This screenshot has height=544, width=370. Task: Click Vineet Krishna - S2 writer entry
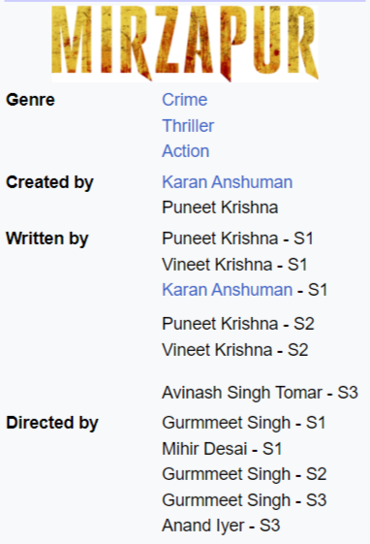[x=235, y=350]
